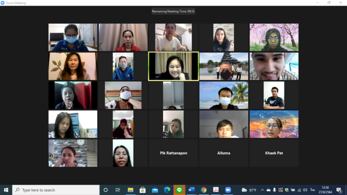Open Microsoft Store taskbar icon
This screenshot has width=347, height=195.
click(143, 190)
